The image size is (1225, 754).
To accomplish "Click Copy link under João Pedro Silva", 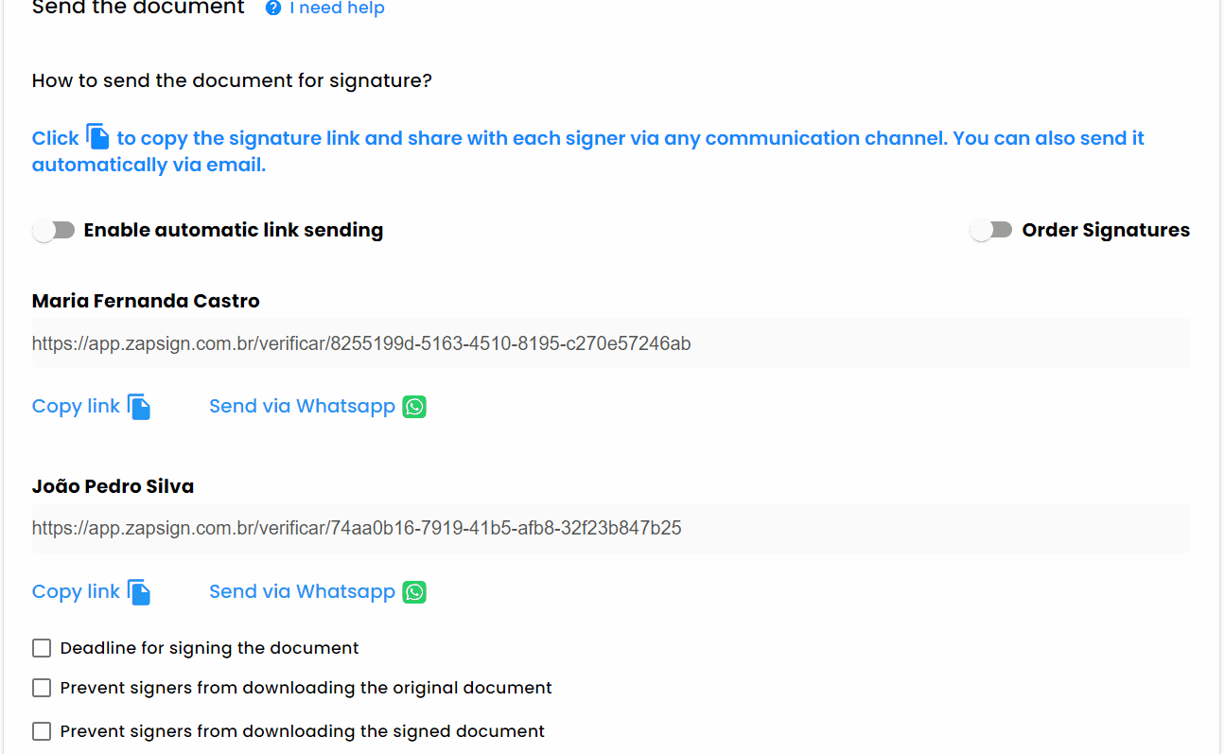I will 76,590.
